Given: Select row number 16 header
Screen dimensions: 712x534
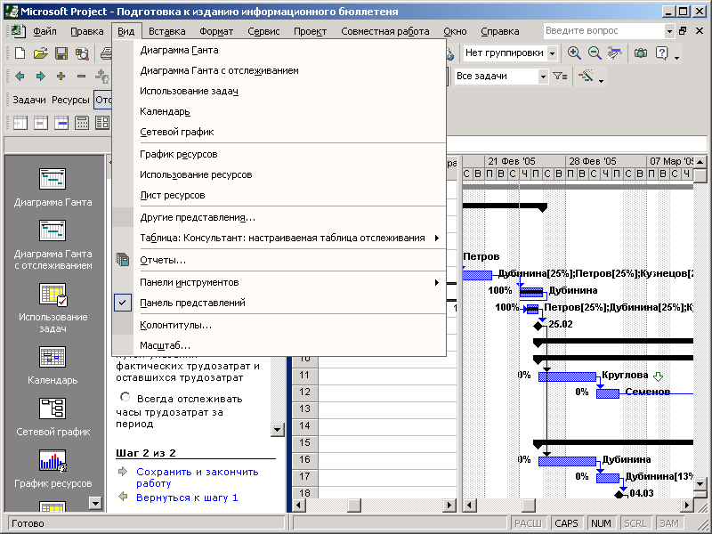Looking at the screenshot, I should 304,459.
